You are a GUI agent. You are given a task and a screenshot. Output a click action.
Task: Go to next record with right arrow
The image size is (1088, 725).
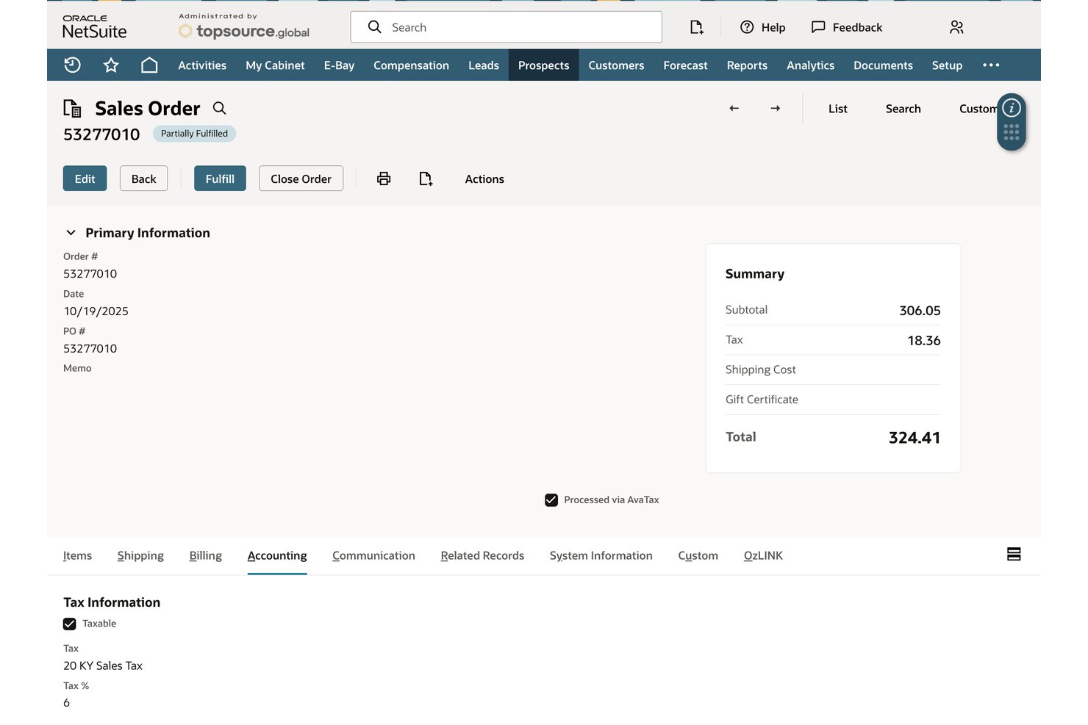775,108
